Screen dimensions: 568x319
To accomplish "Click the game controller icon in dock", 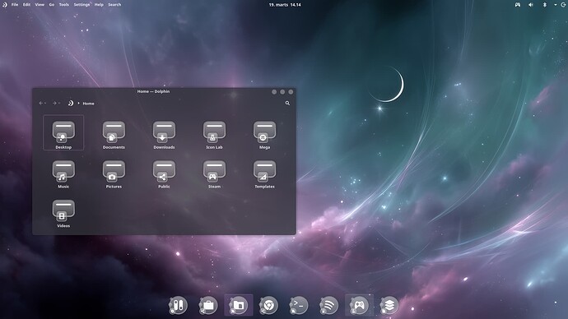I will tap(359, 305).
